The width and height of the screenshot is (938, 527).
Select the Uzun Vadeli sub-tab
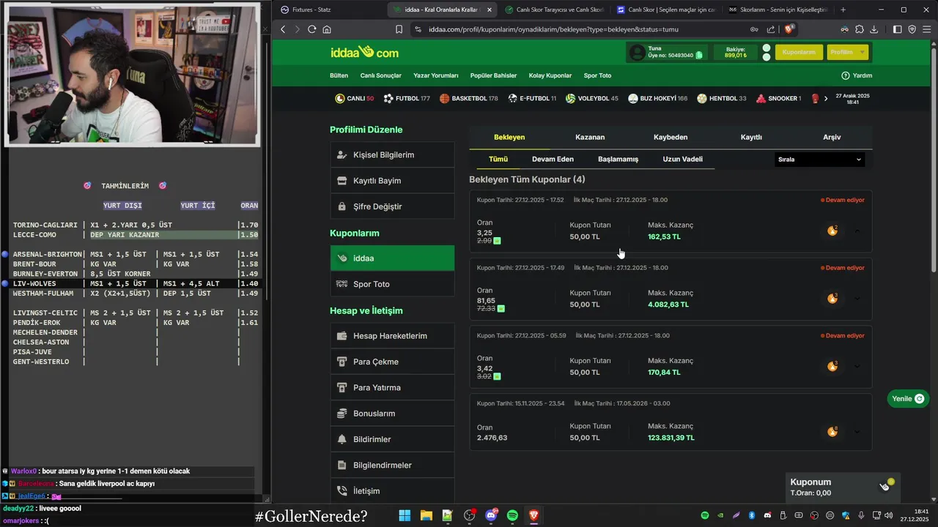[682, 159]
